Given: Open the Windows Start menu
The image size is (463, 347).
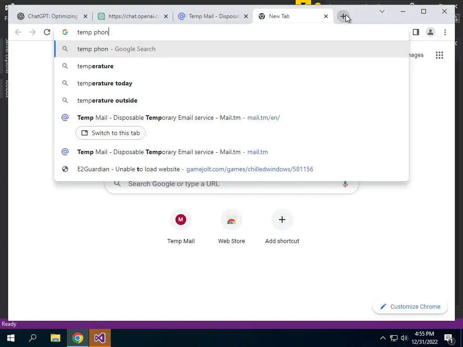Looking at the screenshot, I should [11, 338].
